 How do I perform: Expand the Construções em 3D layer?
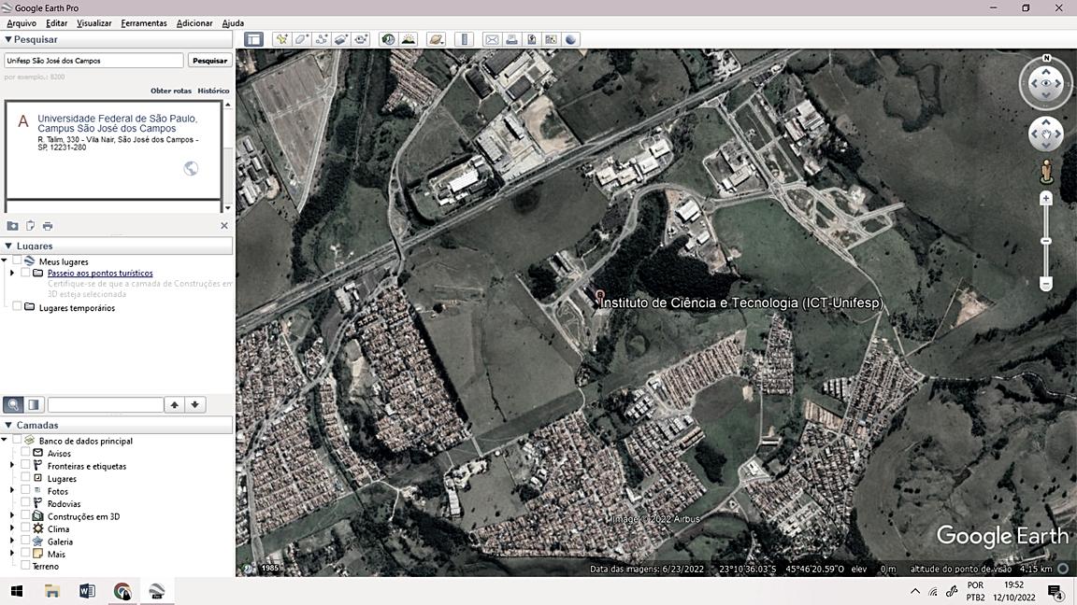[11, 515]
